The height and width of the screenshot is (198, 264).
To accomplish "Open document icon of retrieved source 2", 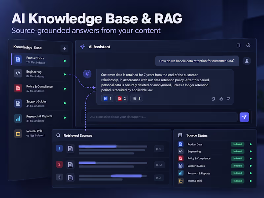I will click(x=70, y=165).
